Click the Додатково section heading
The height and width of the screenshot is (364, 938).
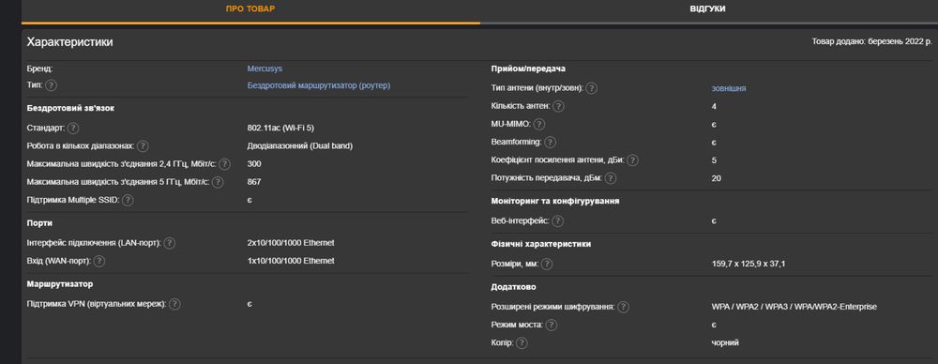513,287
